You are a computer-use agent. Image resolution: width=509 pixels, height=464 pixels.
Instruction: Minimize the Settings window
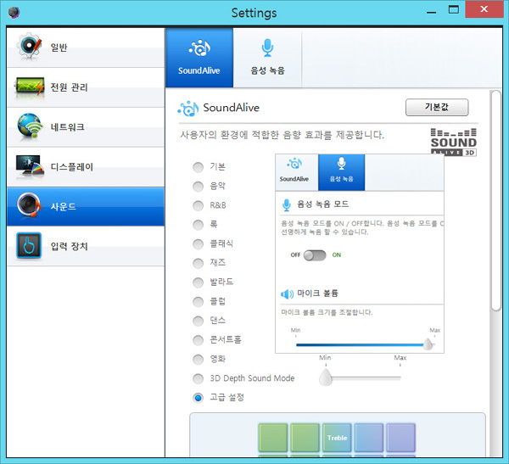click(432, 13)
